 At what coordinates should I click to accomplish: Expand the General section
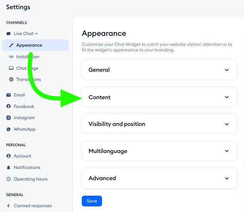159,70
